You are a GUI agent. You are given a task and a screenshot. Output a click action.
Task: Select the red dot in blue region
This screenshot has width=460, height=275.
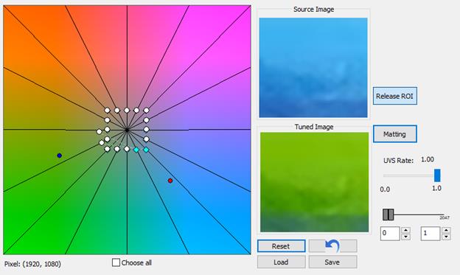(170, 181)
